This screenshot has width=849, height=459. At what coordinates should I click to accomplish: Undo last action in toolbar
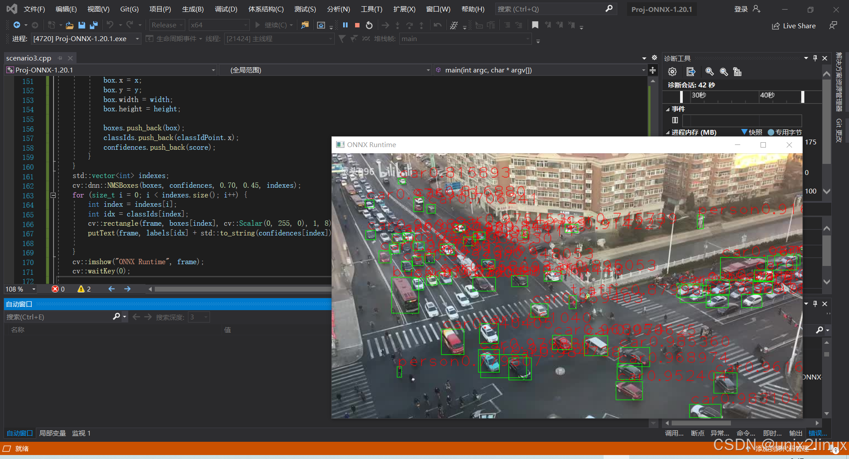110,25
